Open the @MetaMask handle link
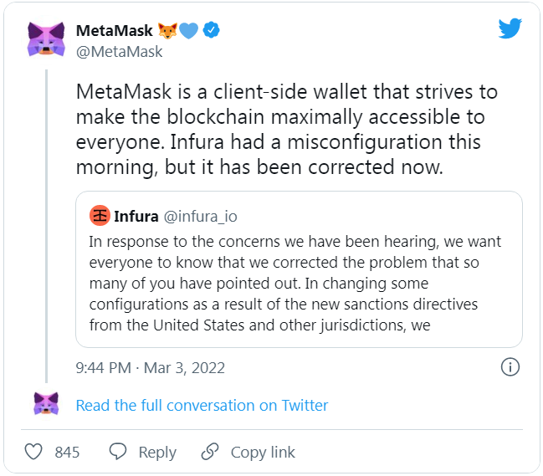This screenshot has width=543, height=476. [x=119, y=52]
